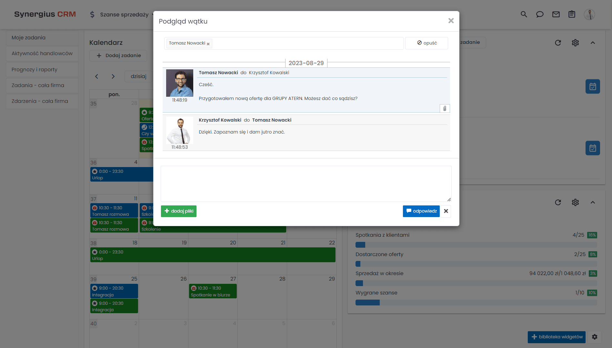This screenshot has height=348, width=612.
Task: Click the dollar icon next to Szanse sprzedaży
Action: pos(92,14)
